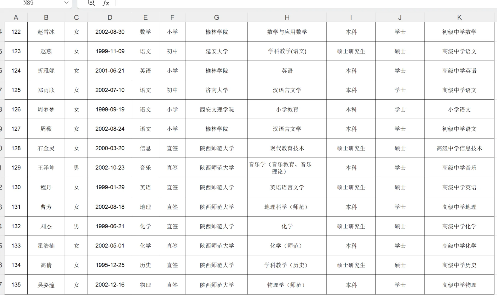Open the Name Box dropdown arrow
497x295 pixels.
click(66, 3)
